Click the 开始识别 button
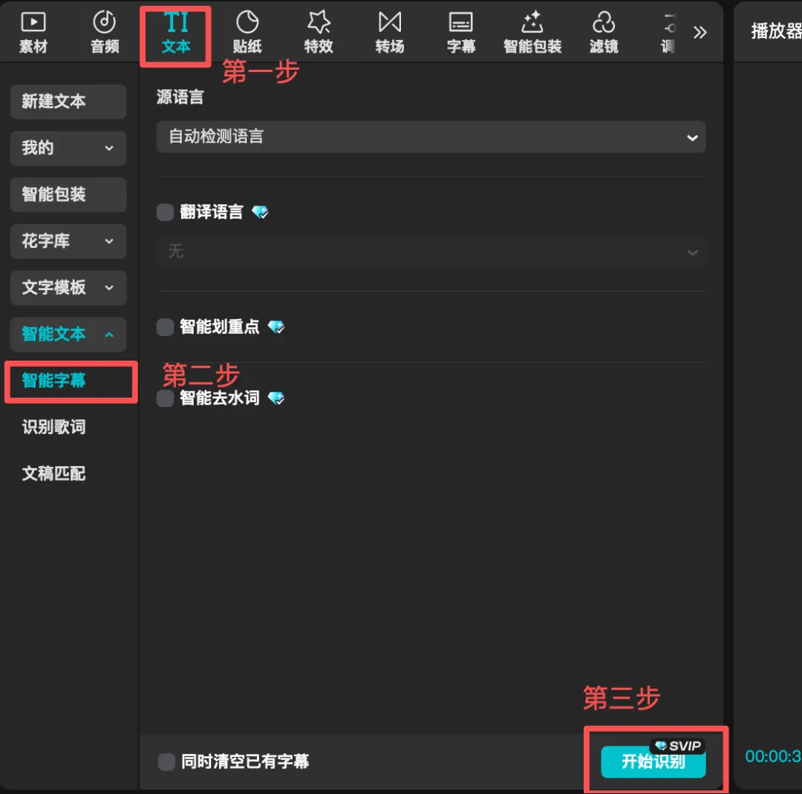Image resolution: width=802 pixels, height=794 pixels. [x=652, y=762]
